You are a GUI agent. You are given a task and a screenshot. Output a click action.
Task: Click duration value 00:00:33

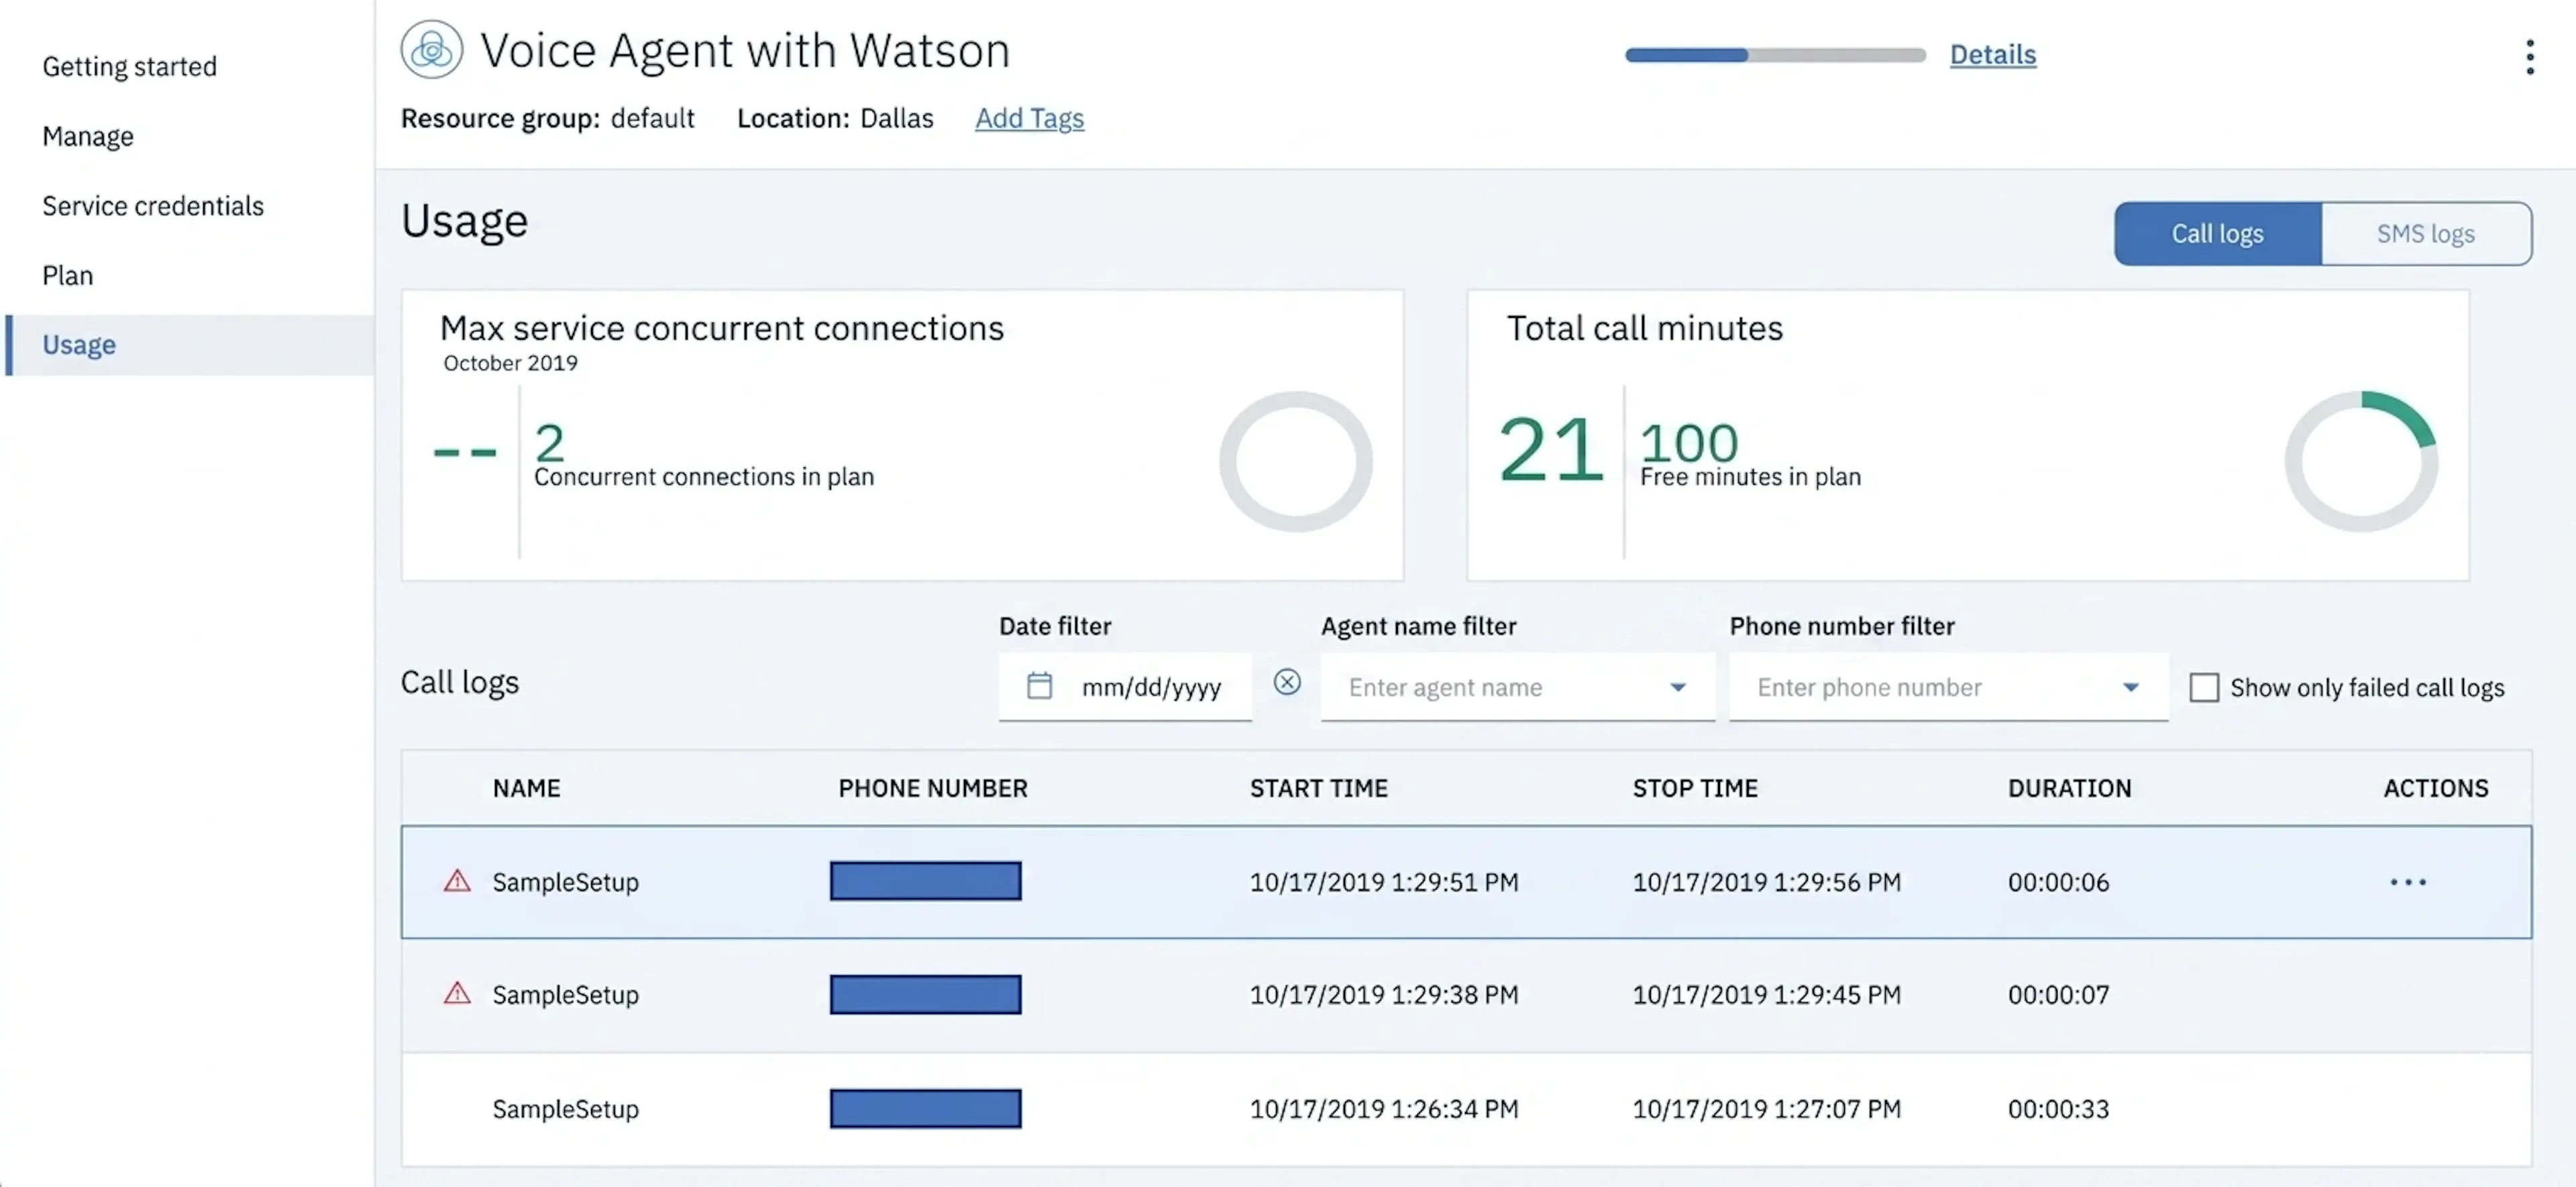coord(2058,1109)
